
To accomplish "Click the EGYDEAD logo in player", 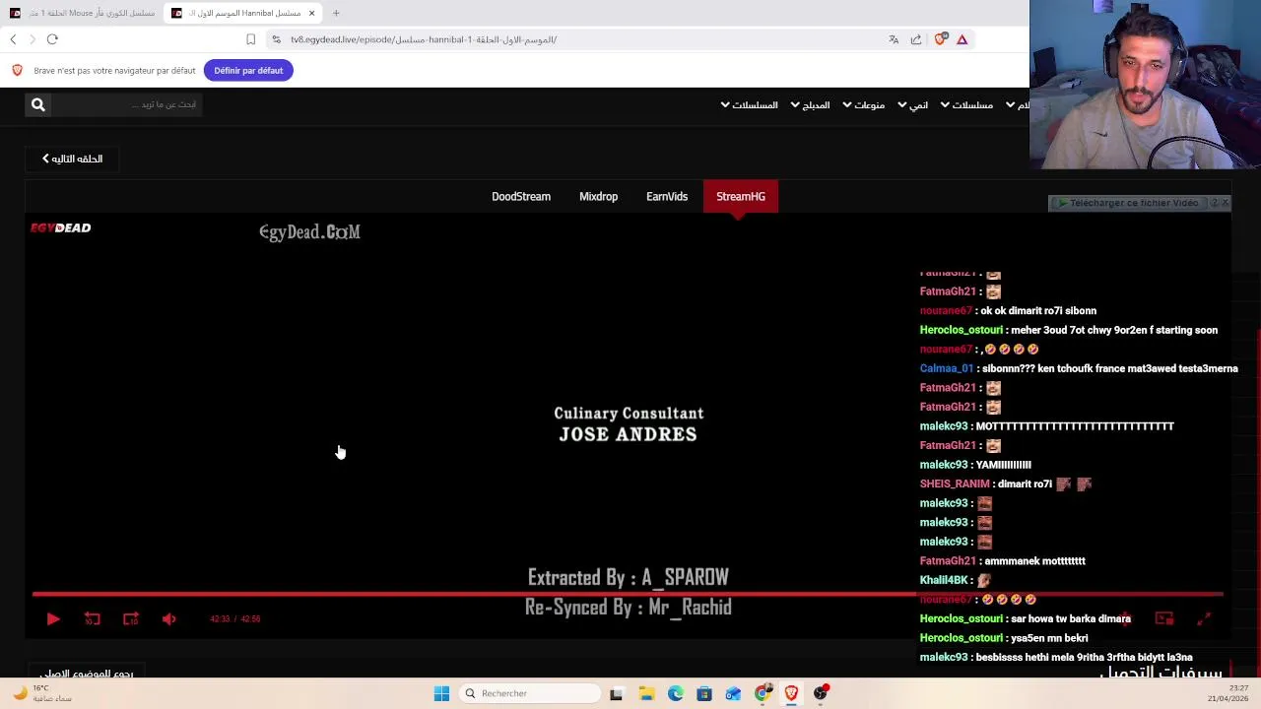I will pos(60,227).
